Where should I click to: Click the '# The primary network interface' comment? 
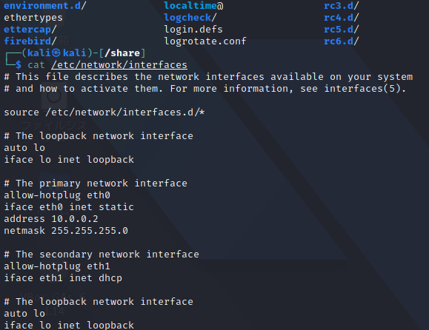coord(96,183)
